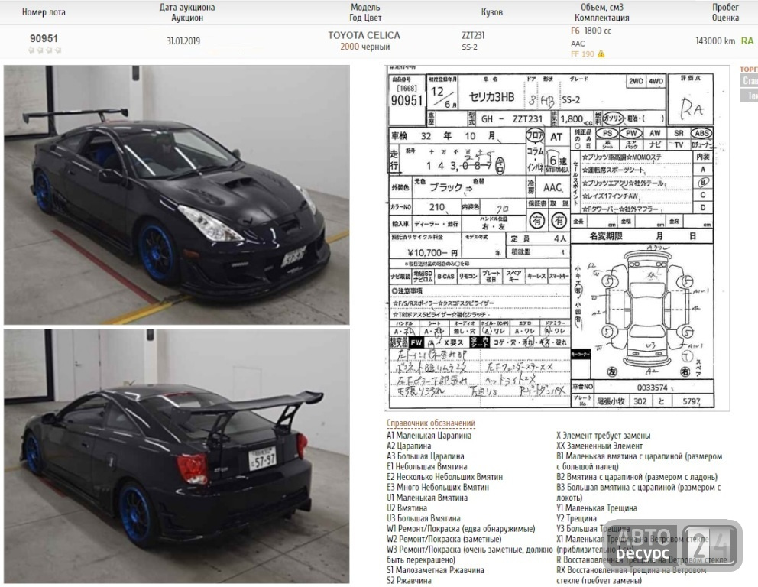Click the color text 'черный'
758x587 pixels.
click(x=376, y=47)
